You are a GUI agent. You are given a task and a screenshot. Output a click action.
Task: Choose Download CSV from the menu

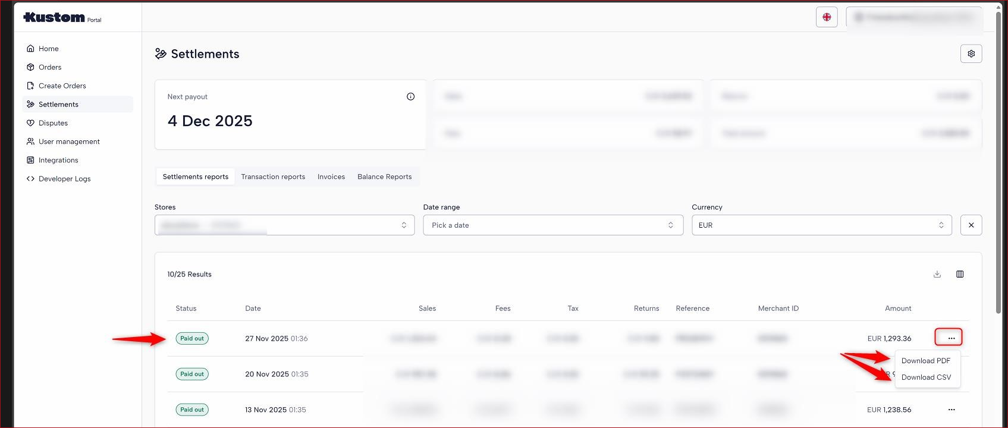[925, 377]
